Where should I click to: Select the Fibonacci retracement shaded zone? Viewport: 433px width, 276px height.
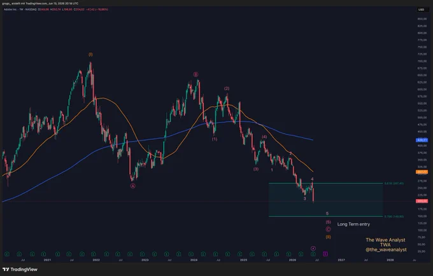point(326,200)
